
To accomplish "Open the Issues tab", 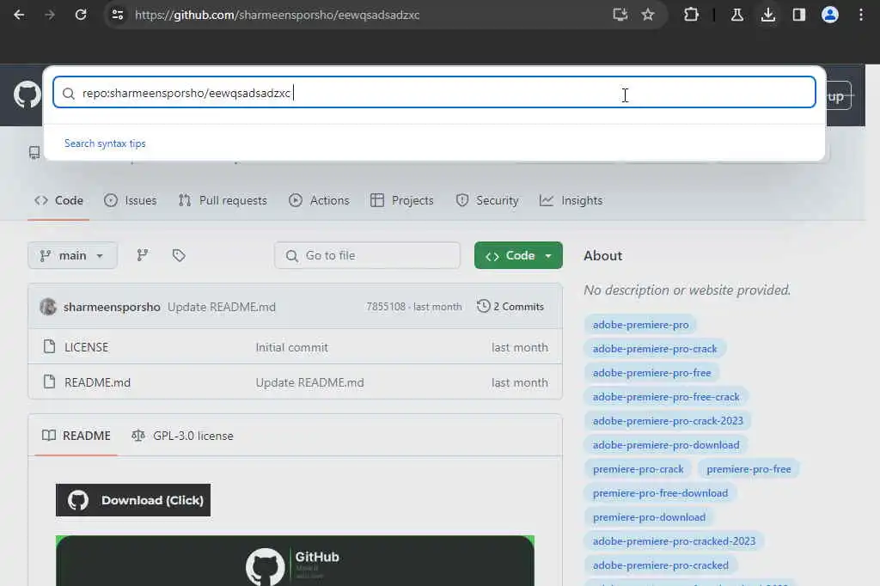I will point(131,200).
